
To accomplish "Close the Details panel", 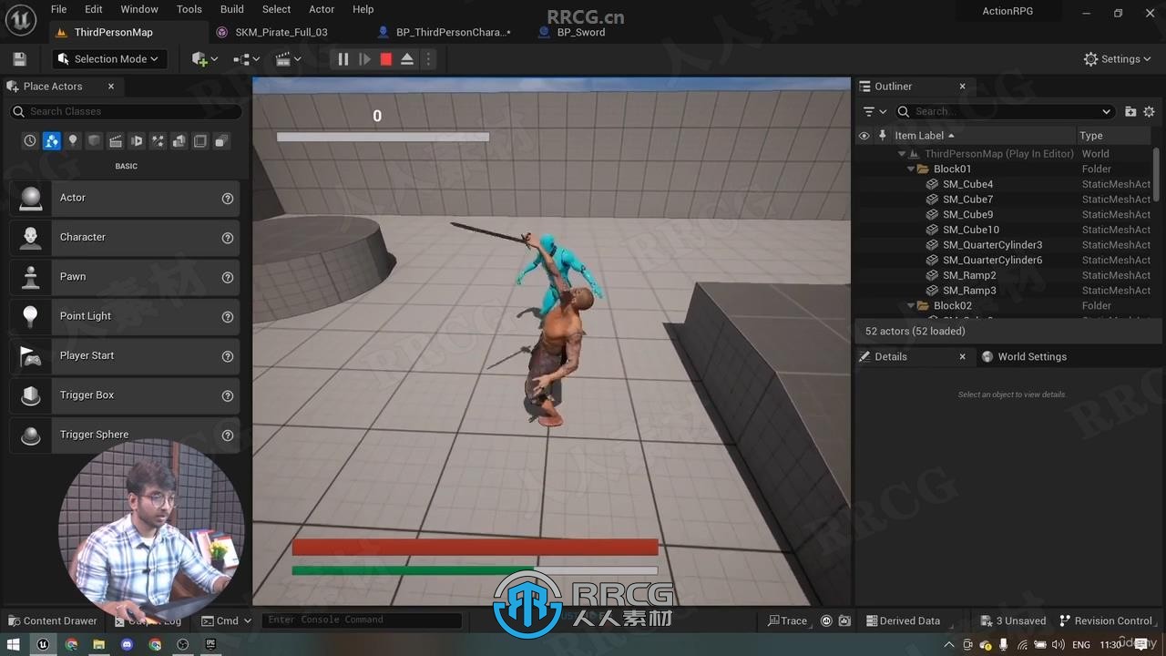I will 962,357.
